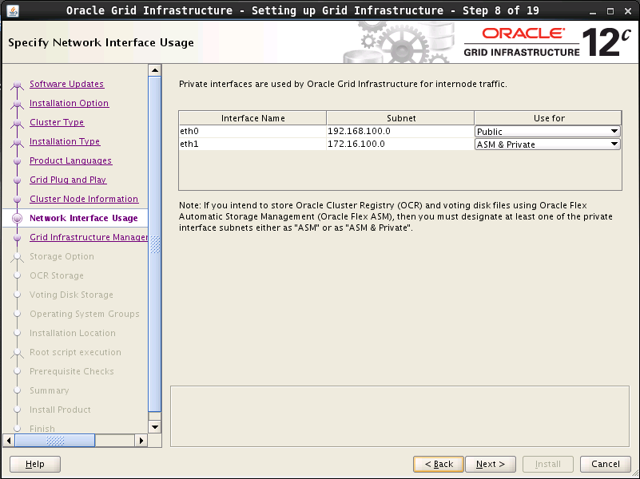Image resolution: width=640 pixels, height=479 pixels.
Task: Open the Product Languages step
Action: pyautogui.click(x=70, y=160)
